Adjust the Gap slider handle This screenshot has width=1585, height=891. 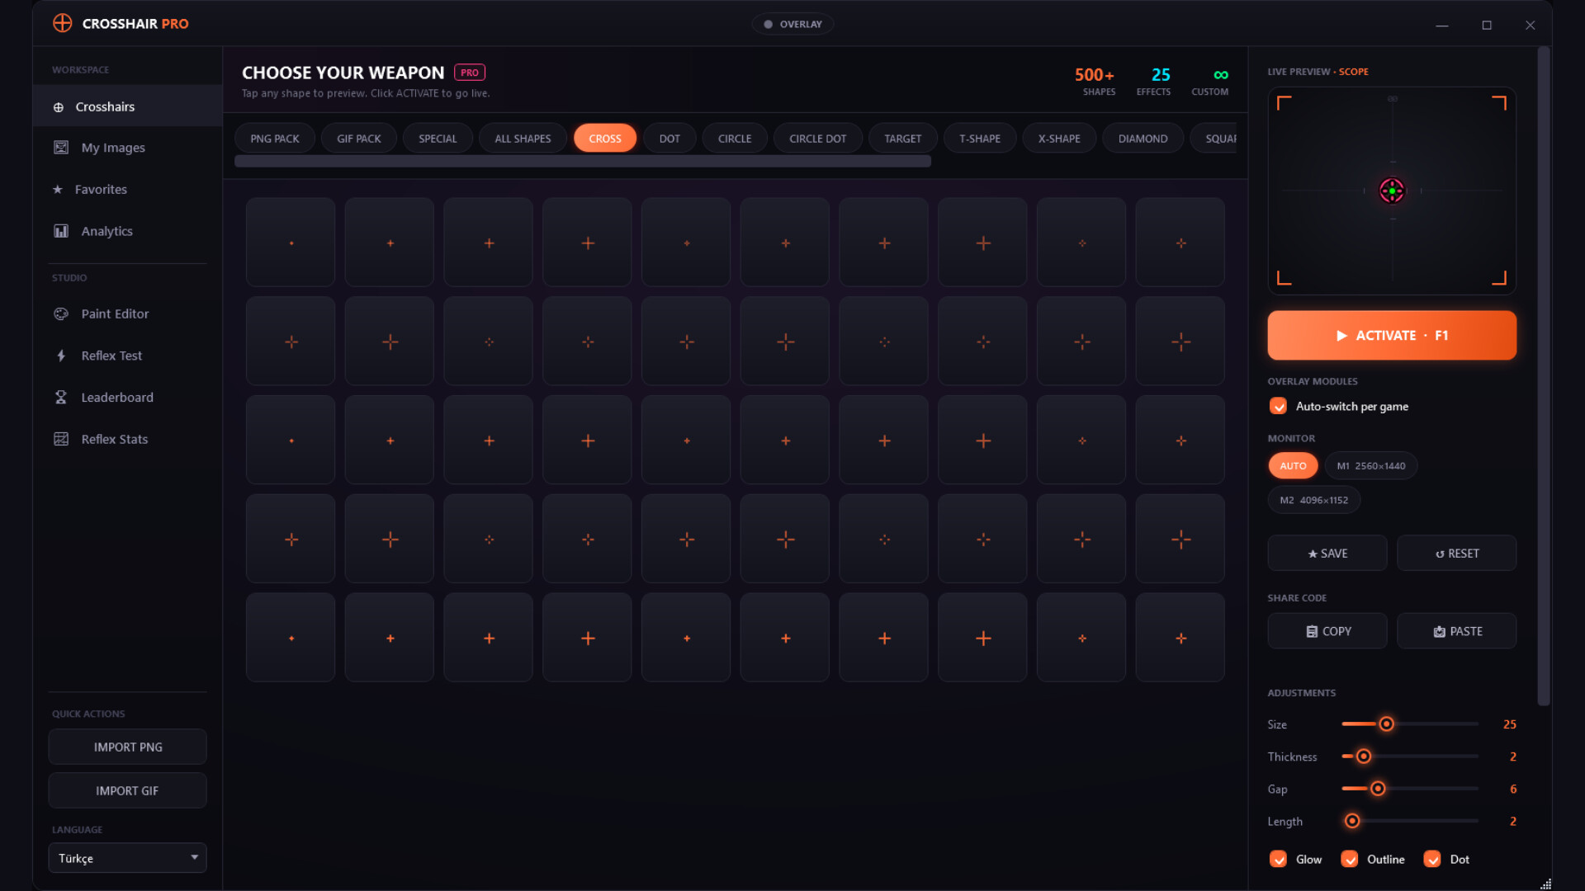pyautogui.click(x=1378, y=789)
